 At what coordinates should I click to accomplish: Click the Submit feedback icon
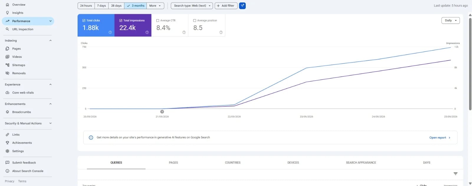pos(7,162)
